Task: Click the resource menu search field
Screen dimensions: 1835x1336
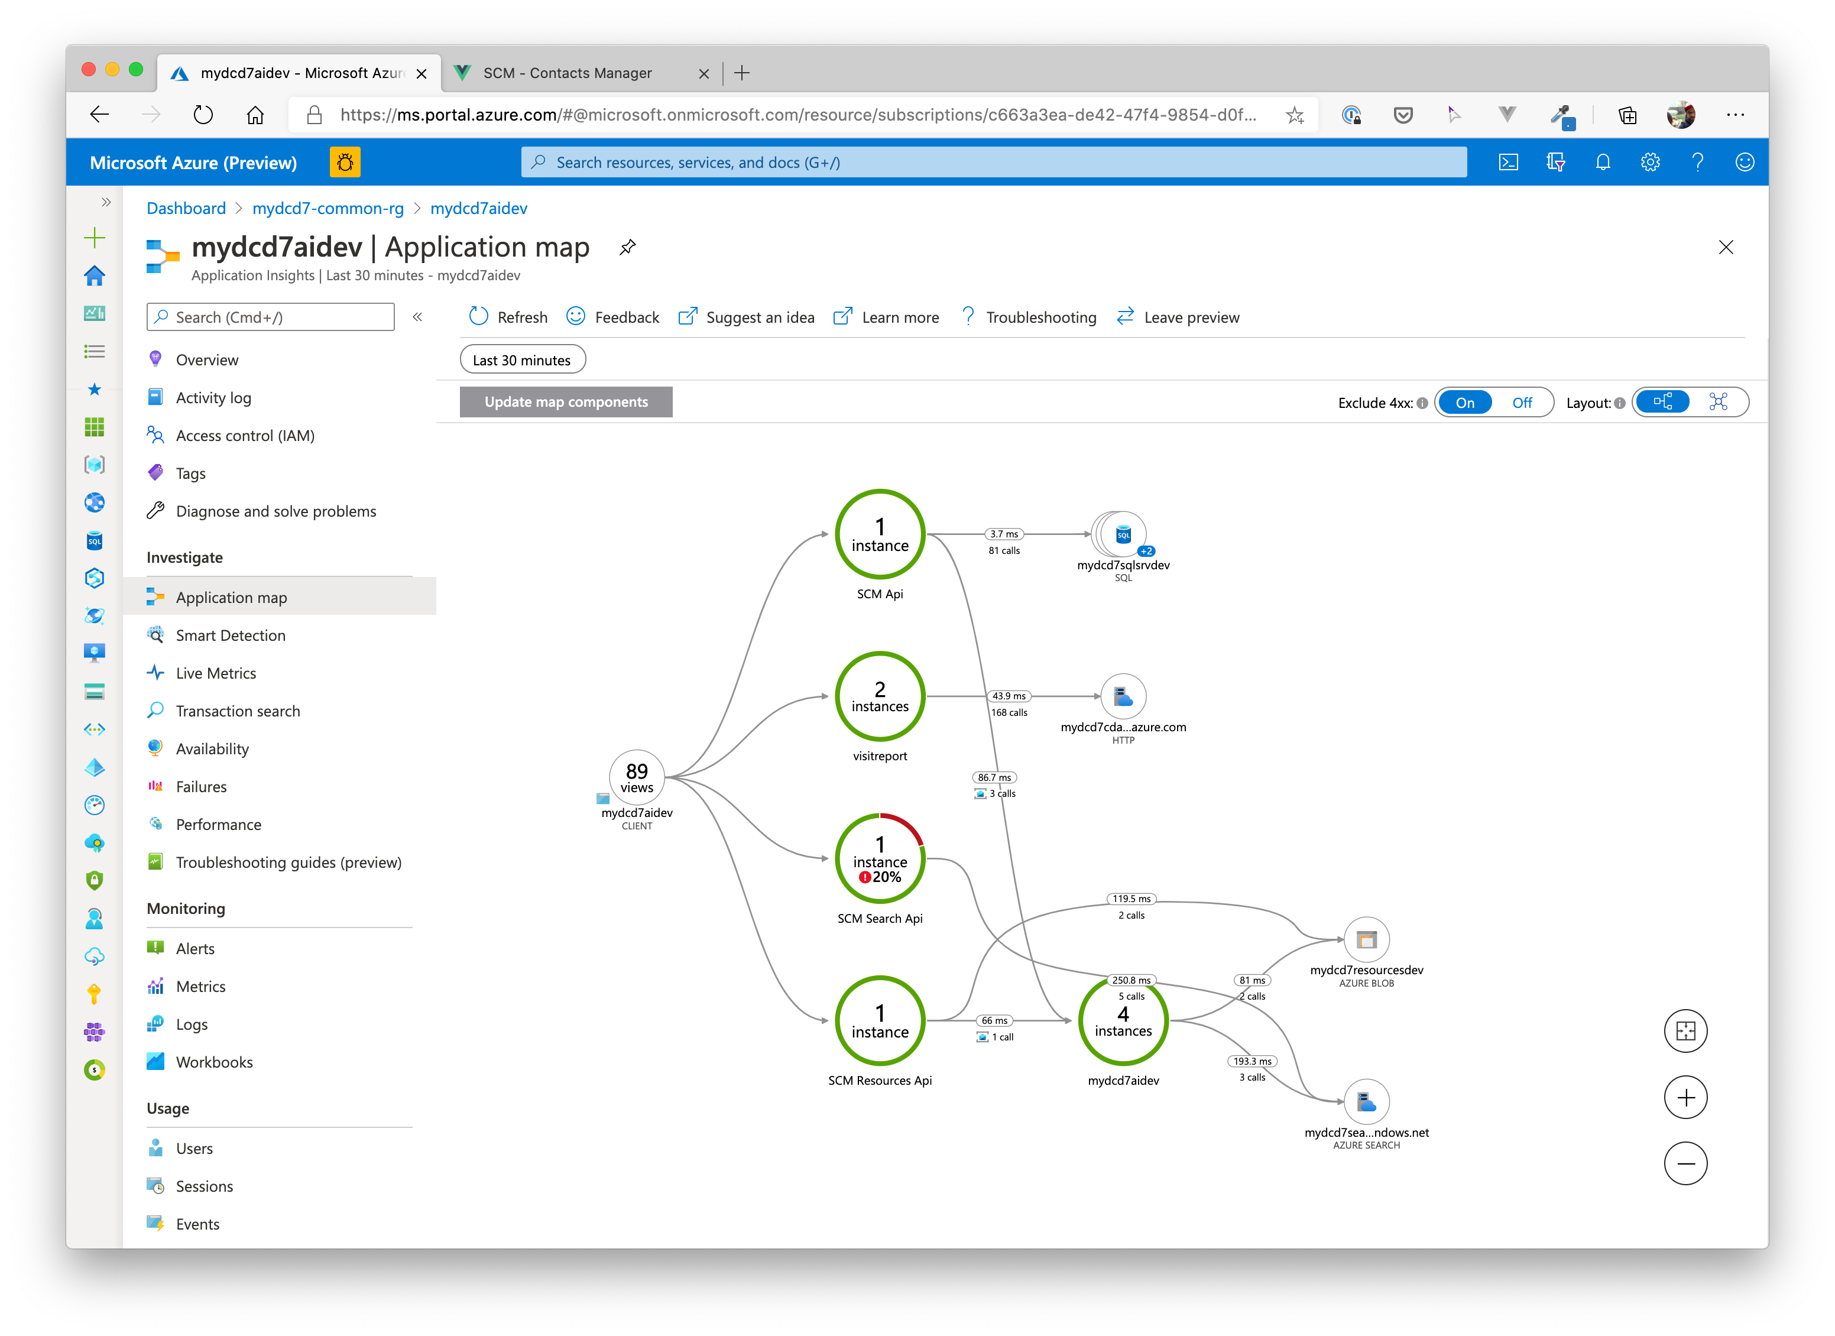Action: 270,317
